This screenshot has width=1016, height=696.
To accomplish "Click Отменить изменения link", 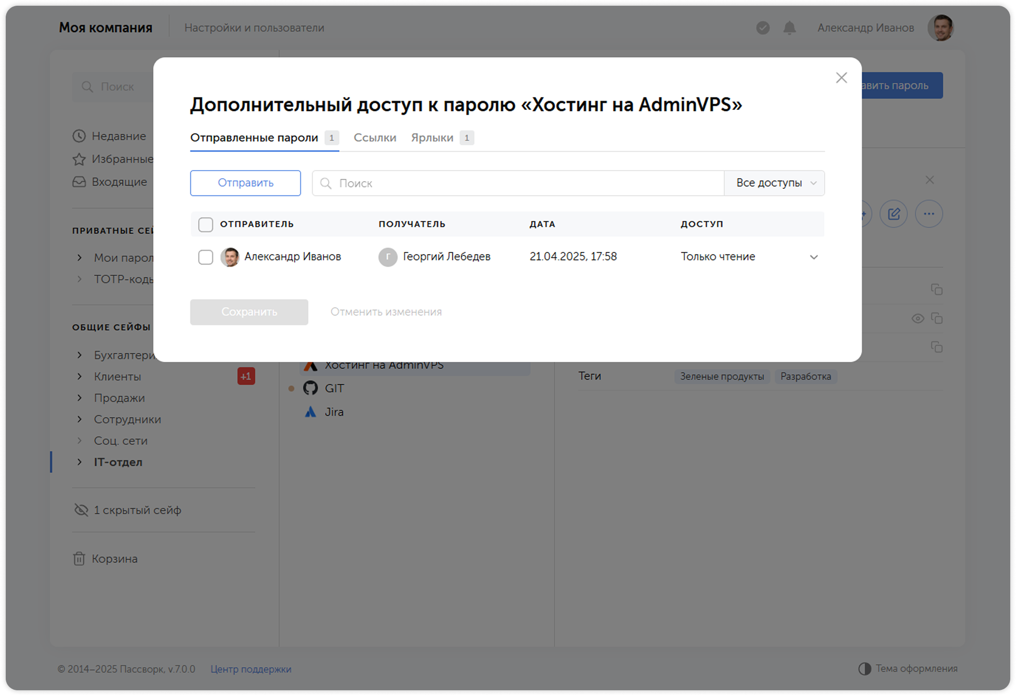I will [386, 312].
